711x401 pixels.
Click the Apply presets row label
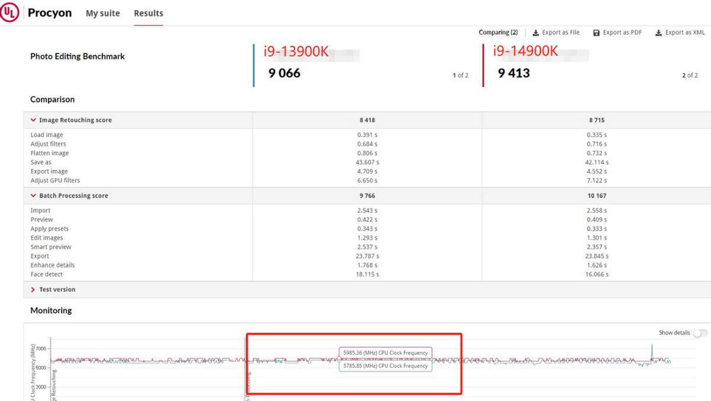tap(50, 229)
